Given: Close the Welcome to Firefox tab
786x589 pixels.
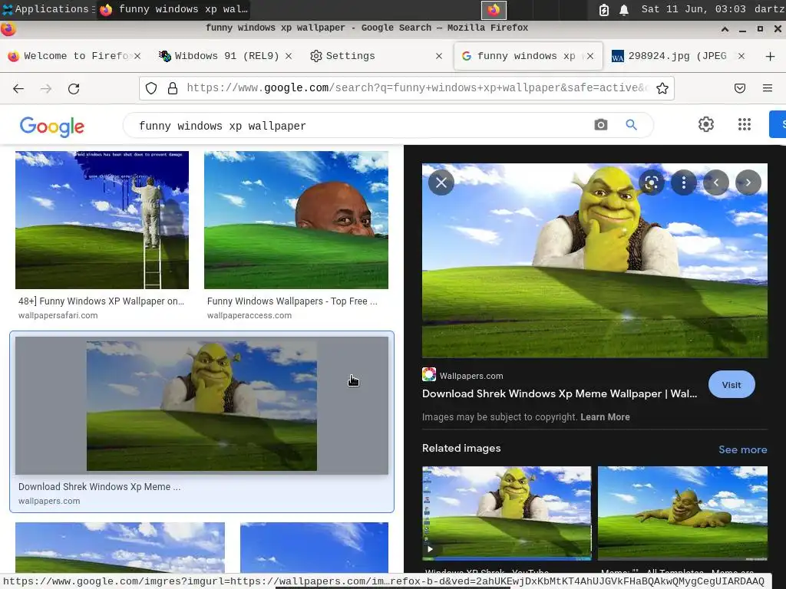Looking at the screenshot, I should 137,56.
